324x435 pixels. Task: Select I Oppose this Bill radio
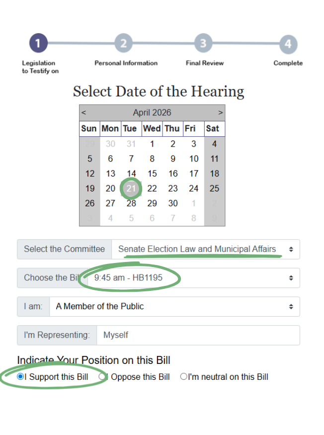pyautogui.click(x=102, y=377)
